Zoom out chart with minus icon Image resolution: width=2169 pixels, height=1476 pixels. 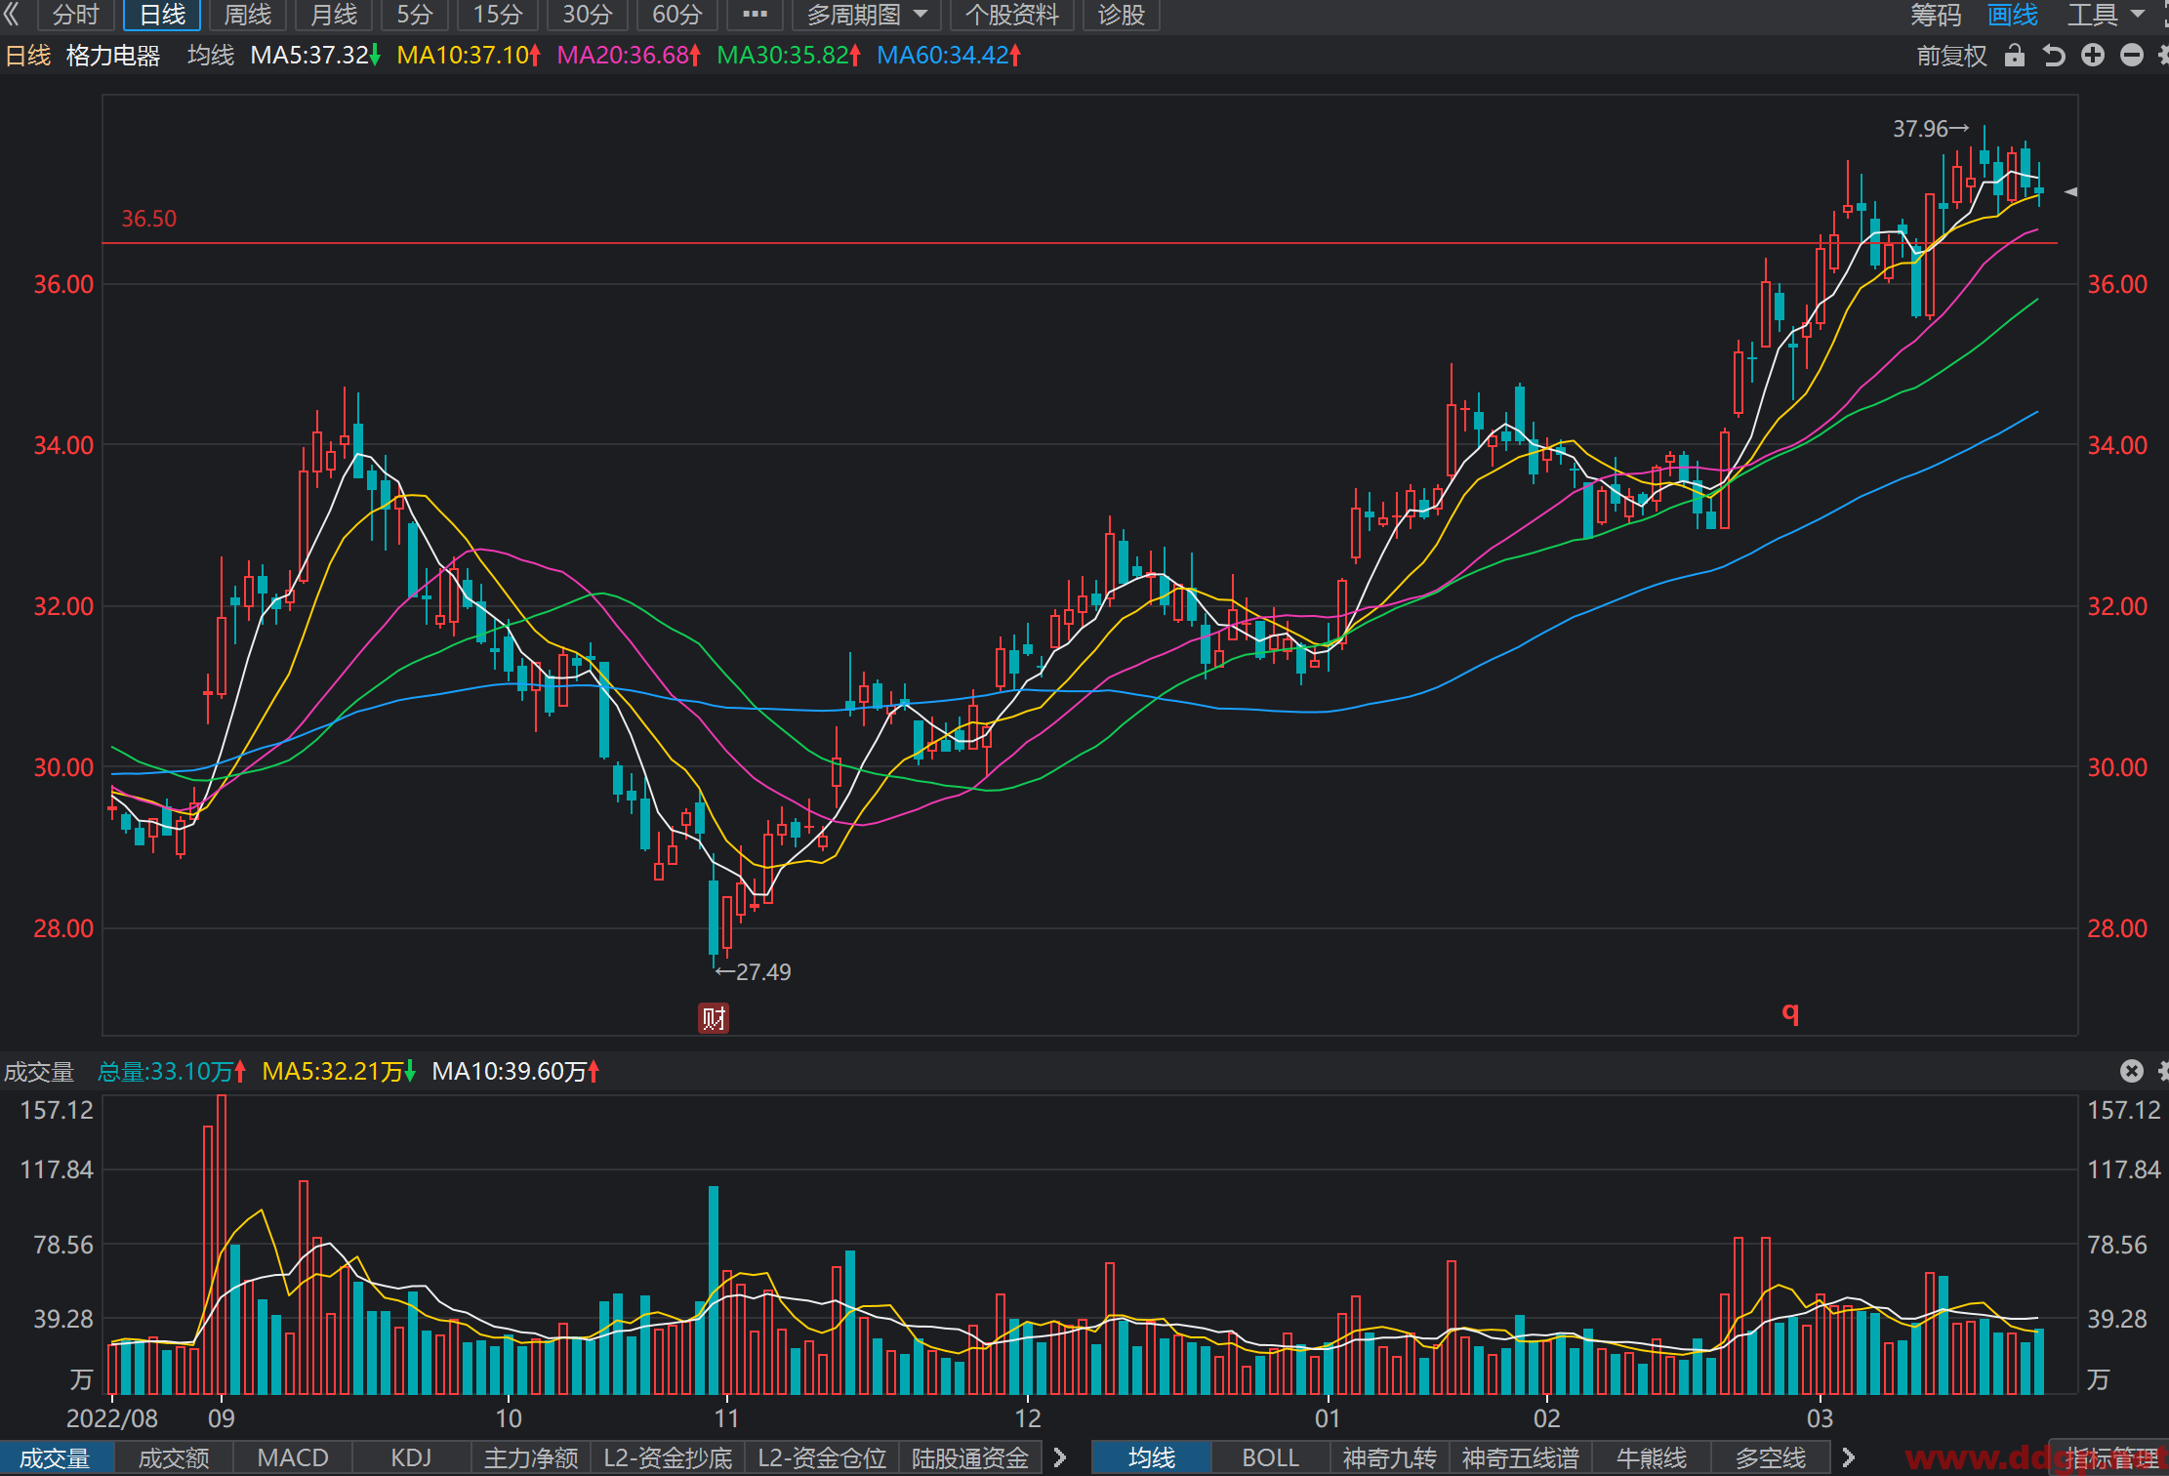[x=2132, y=56]
